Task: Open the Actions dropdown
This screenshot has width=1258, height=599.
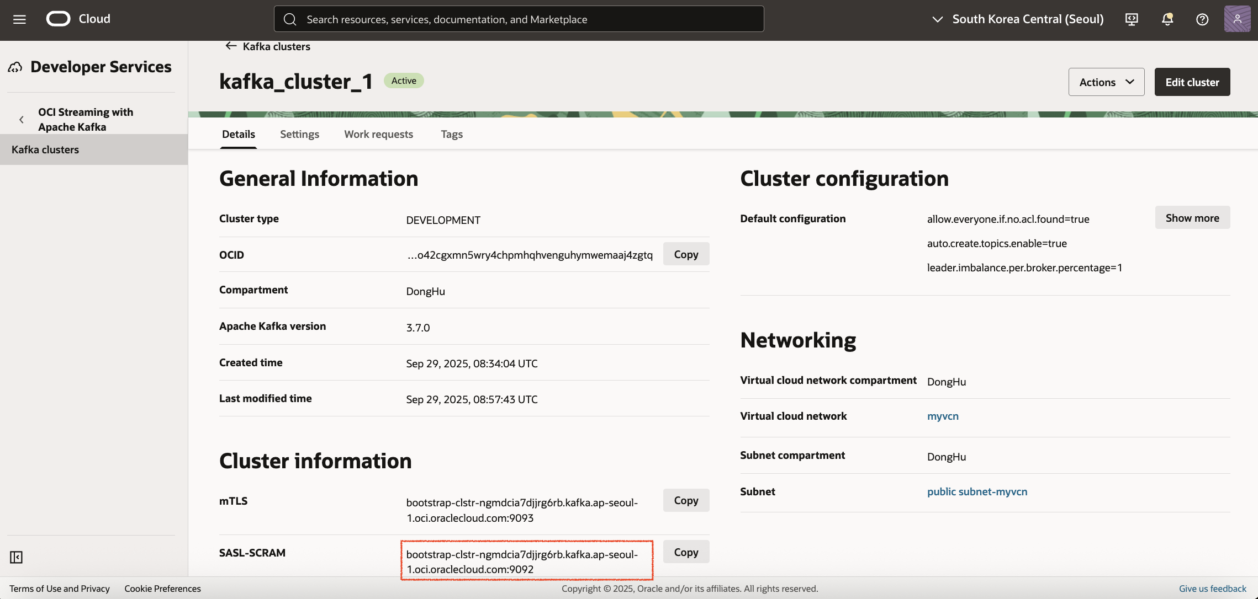Action: (1106, 82)
